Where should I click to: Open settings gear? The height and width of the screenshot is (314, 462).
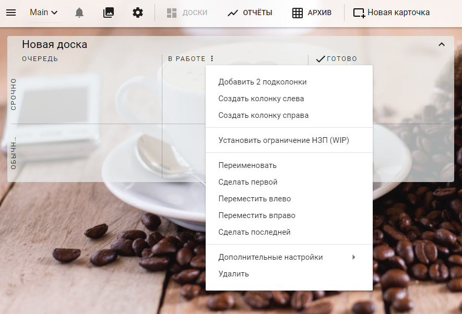[x=138, y=13]
